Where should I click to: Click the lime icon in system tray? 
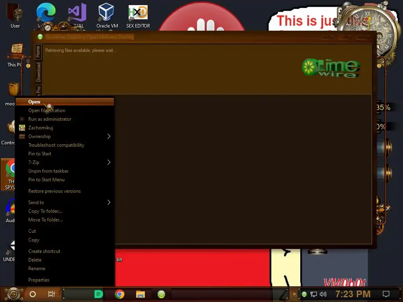point(304,294)
